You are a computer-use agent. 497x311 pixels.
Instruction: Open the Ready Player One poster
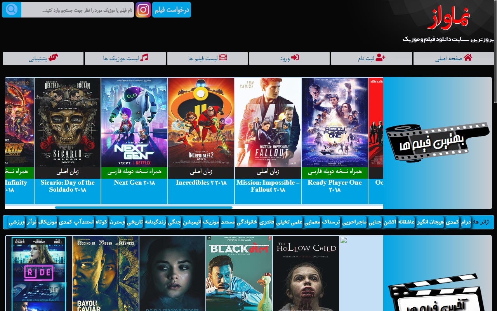(x=335, y=122)
